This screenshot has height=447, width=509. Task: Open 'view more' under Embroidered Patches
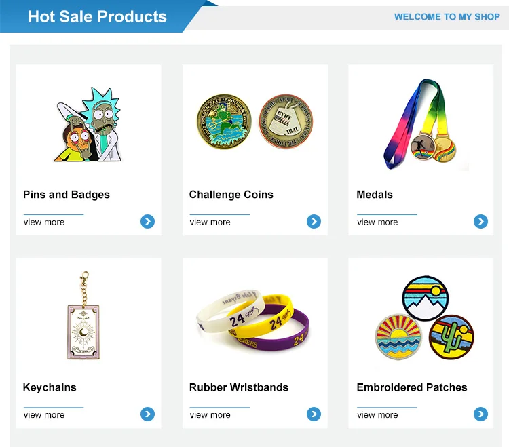(x=377, y=415)
